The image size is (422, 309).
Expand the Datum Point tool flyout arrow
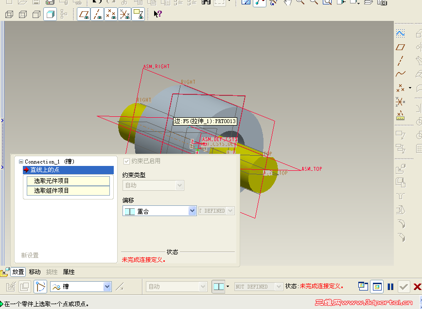(x=410, y=88)
